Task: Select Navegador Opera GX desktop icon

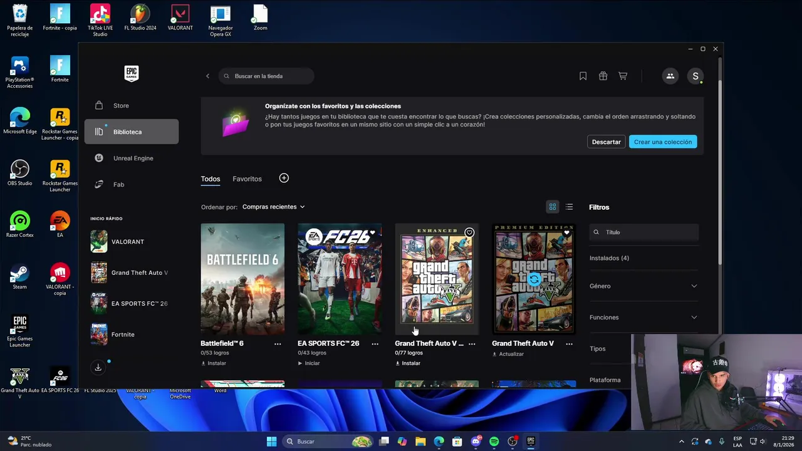Action: pos(221,20)
